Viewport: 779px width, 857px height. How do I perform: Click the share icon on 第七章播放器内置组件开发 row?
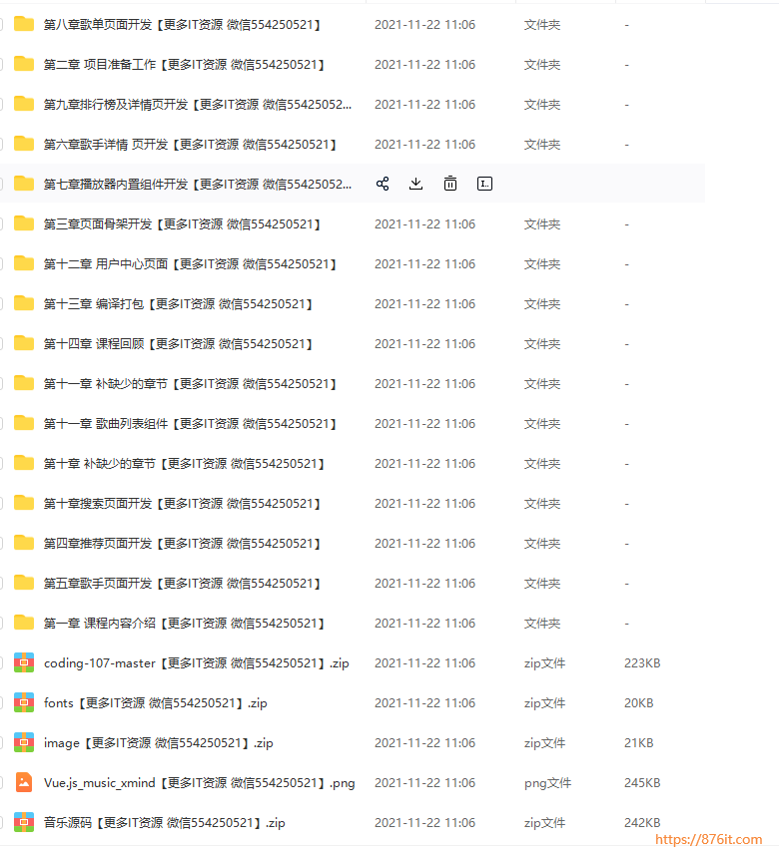click(x=383, y=184)
